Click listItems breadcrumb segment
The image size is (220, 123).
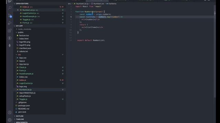[x=112, y=4]
